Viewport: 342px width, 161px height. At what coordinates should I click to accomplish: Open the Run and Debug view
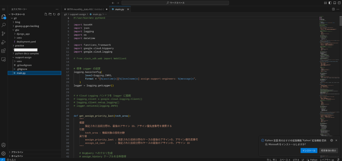(3, 42)
